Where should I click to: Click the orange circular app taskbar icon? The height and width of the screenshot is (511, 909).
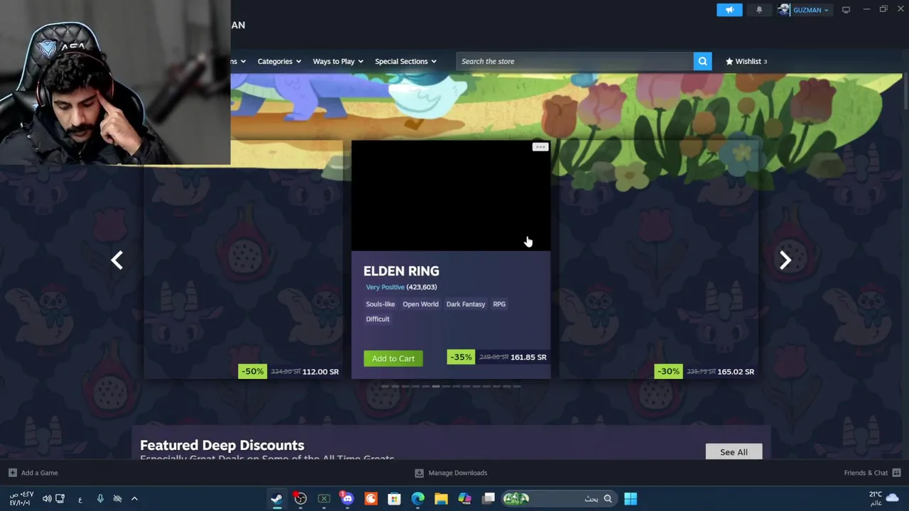371,498
